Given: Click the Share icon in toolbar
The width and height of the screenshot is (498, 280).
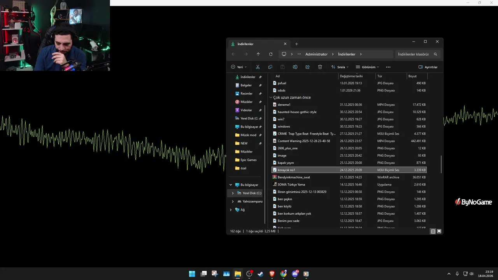Looking at the screenshot, I should click(x=307, y=67).
